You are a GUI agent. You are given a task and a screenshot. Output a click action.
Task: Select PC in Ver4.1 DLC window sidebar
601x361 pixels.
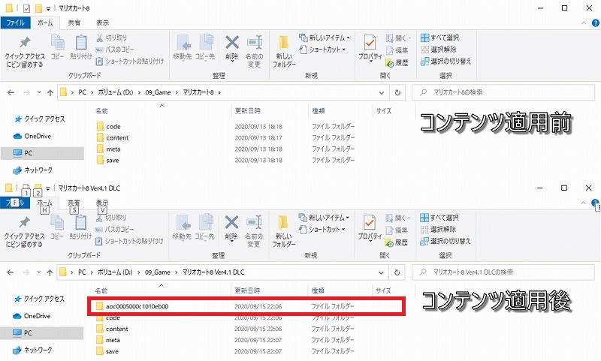[x=41, y=333]
